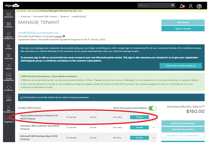Click the breadcrumb back arrow
The image size is (208, 146).
[x=19, y=17]
